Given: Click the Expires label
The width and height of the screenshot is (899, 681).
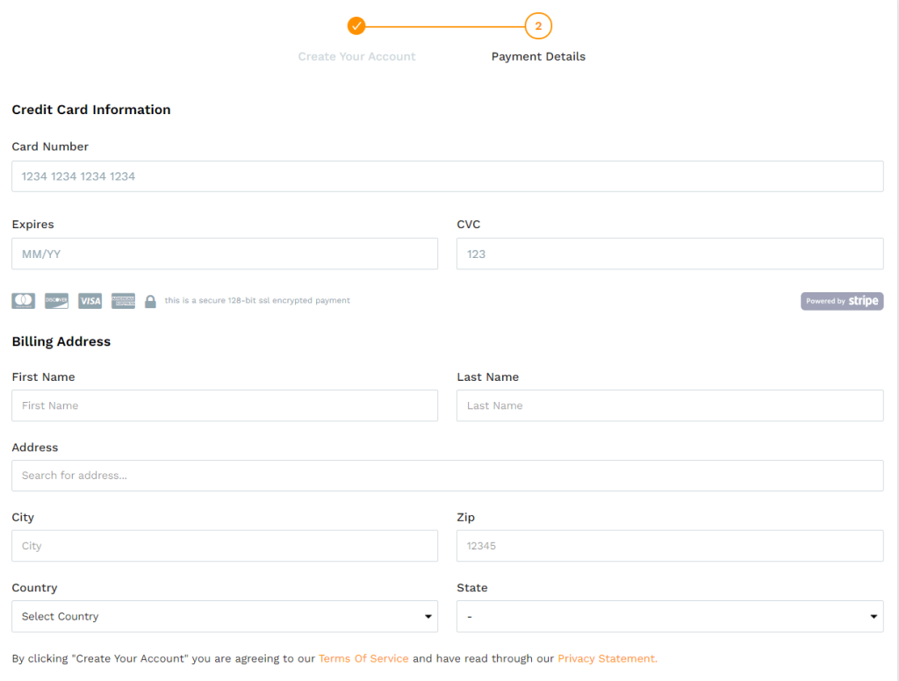Looking at the screenshot, I should click(32, 225).
